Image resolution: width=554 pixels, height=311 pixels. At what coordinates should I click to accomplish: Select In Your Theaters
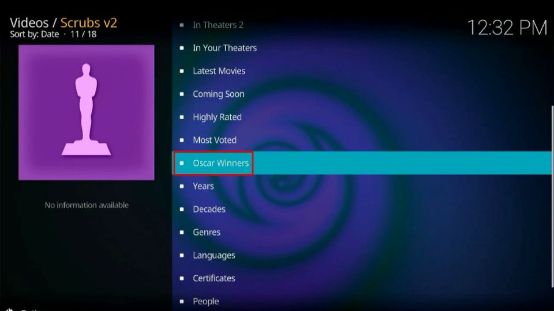tap(362, 48)
